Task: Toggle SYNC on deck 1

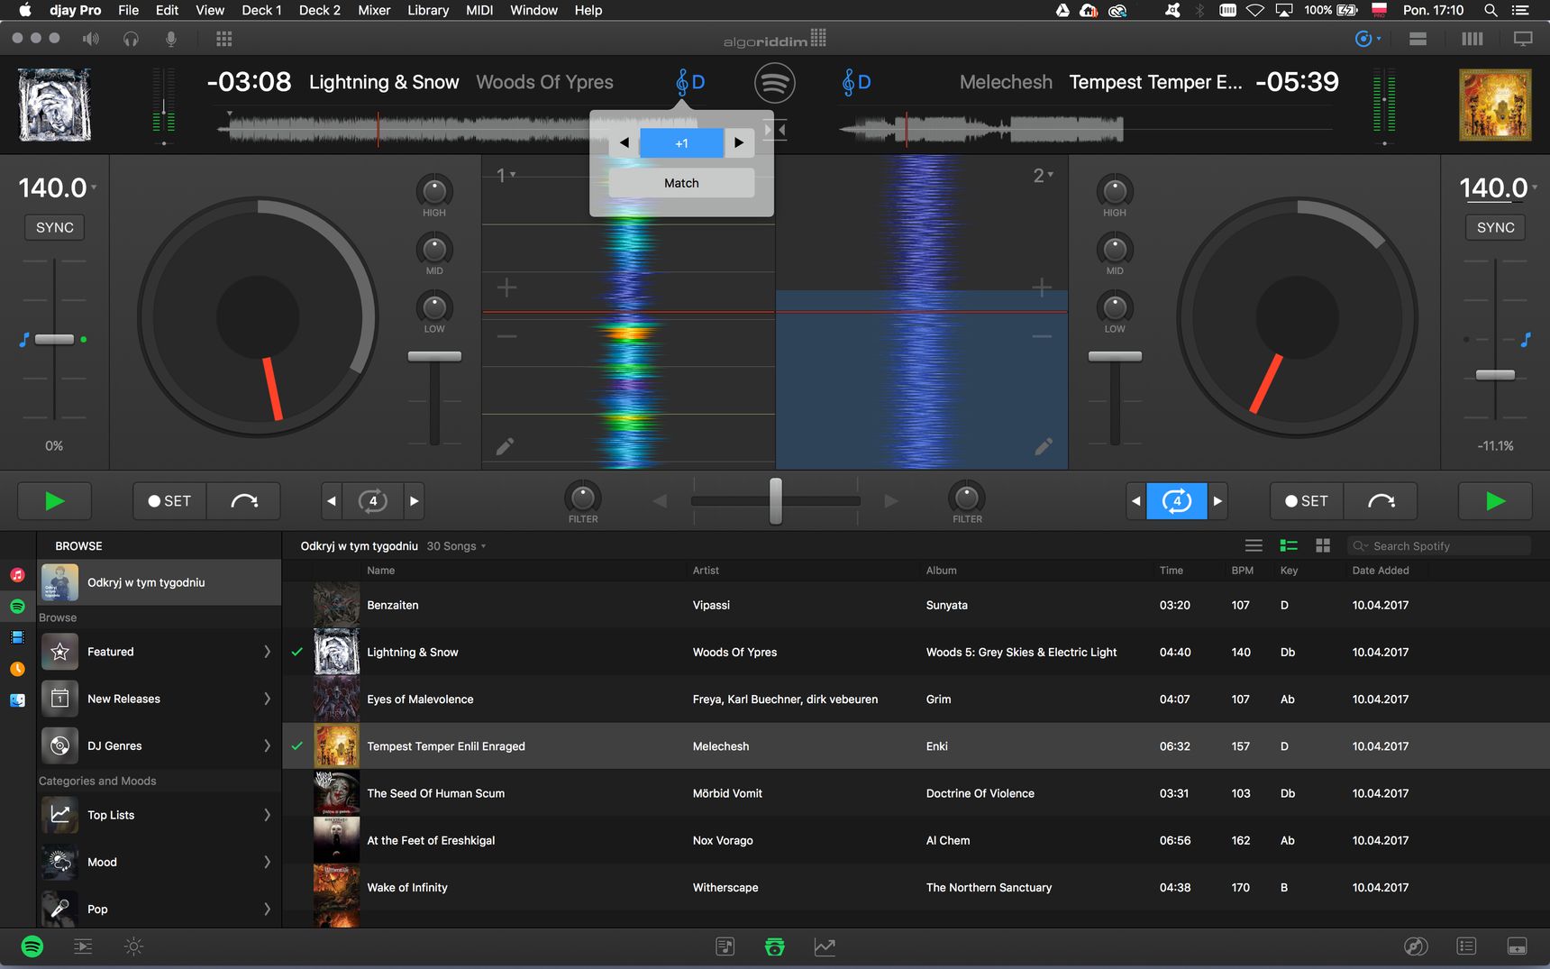Action: coord(55,227)
